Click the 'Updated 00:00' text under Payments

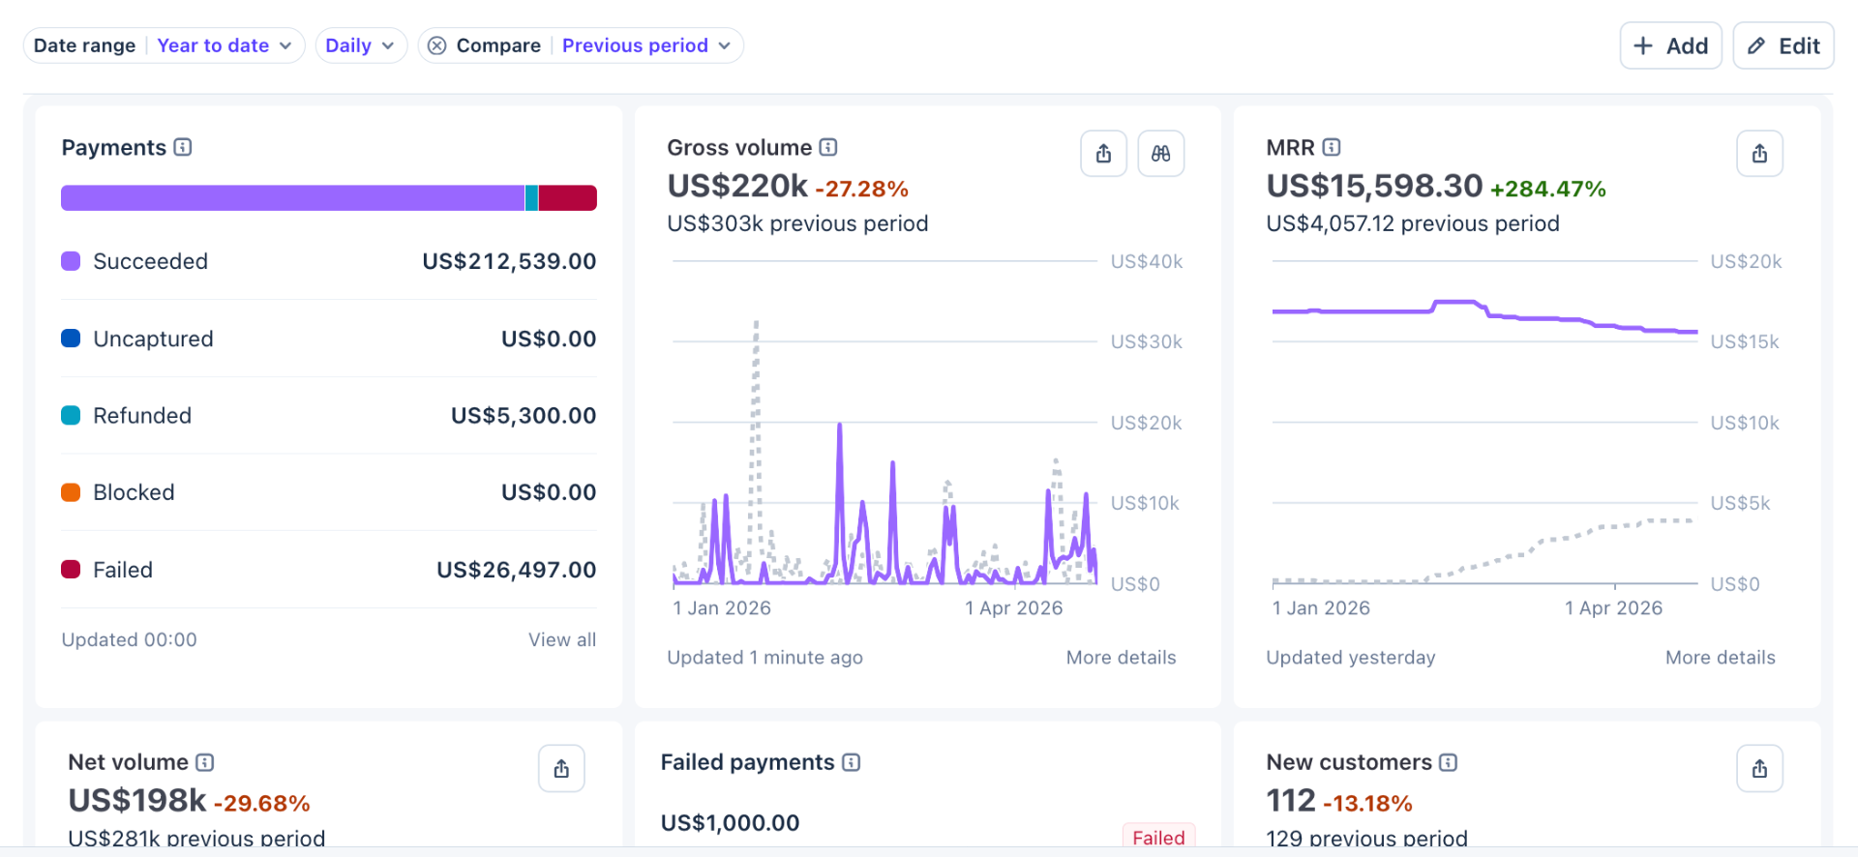(x=129, y=639)
